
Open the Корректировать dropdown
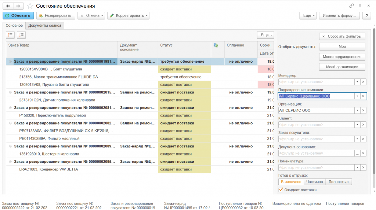(x=128, y=16)
